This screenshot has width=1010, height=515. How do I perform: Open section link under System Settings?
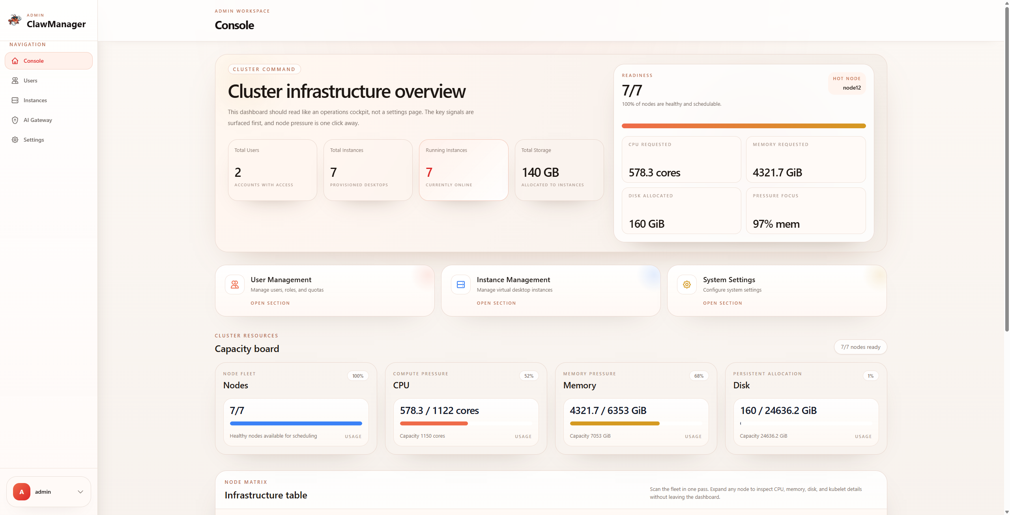click(x=722, y=303)
